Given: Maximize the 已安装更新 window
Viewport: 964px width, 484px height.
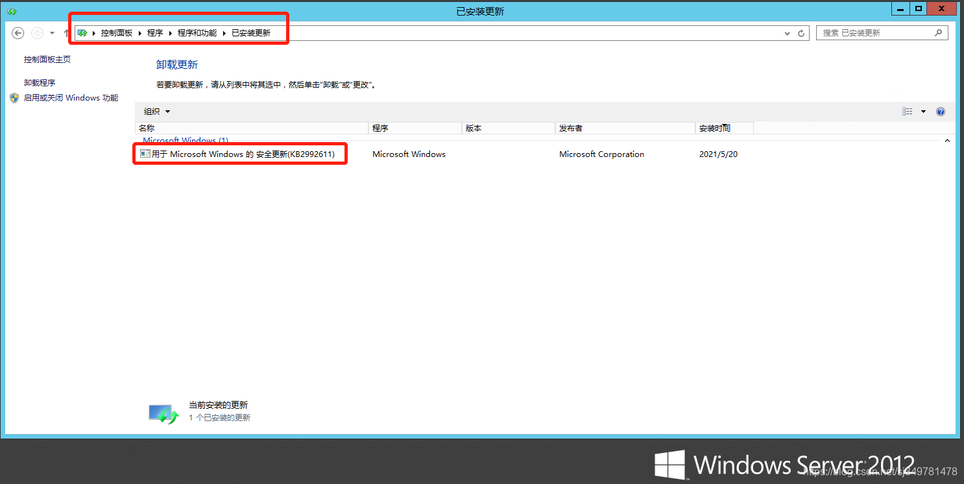Looking at the screenshot, I should 918,8.
